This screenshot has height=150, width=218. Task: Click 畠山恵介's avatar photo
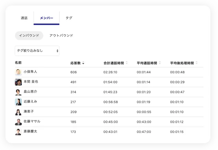point(18,92)
